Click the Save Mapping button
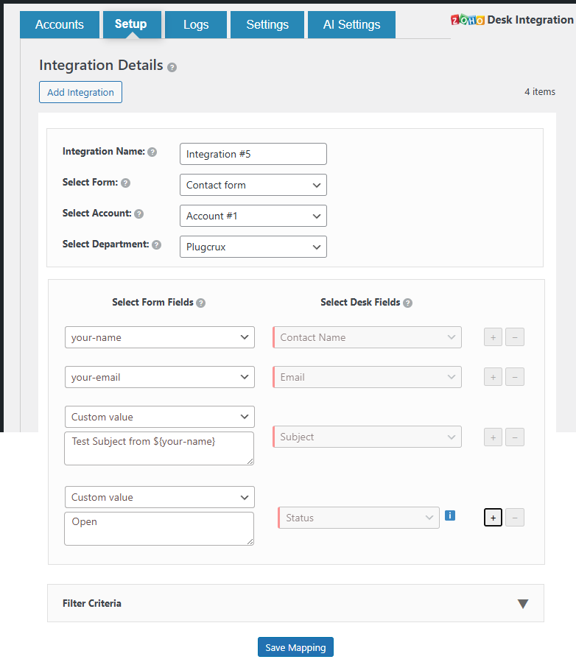 (295, 647)
